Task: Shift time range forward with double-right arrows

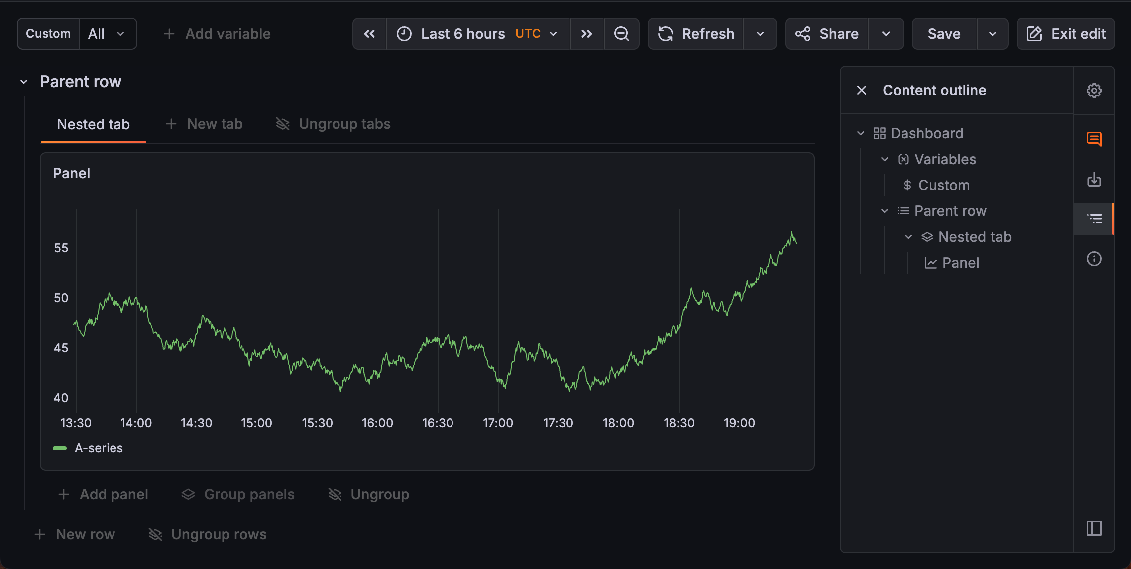Action: 586,34
